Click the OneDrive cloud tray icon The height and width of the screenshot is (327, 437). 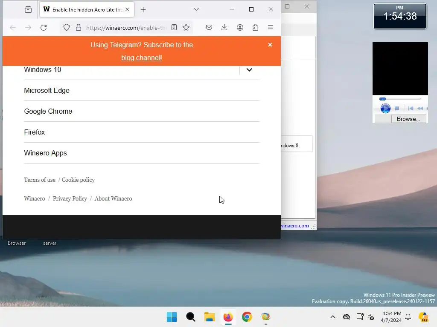347,317
